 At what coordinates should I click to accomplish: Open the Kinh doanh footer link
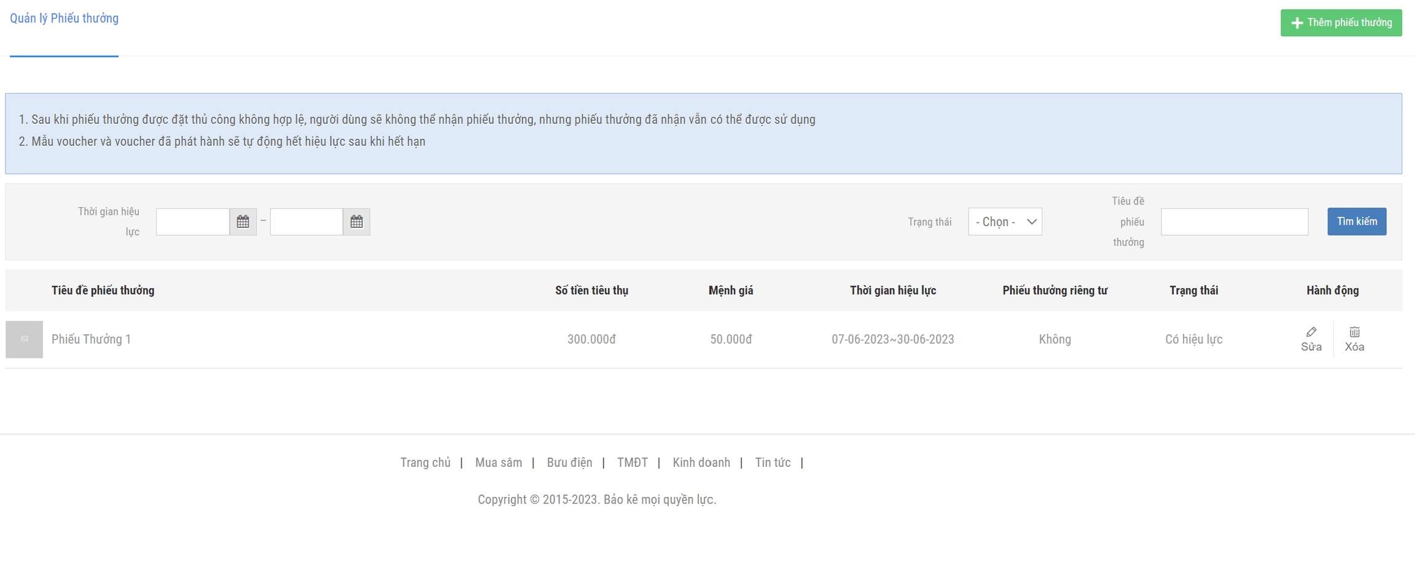tap(701, 463)
